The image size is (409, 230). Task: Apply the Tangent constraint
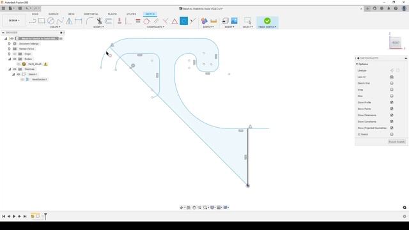pyautogui.click(x=146, y=21)
